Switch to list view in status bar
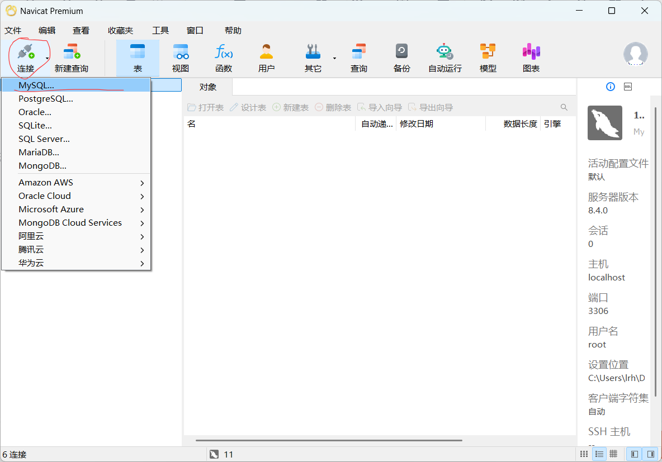This screenshot has height=462, width=662. pos(599,454)
